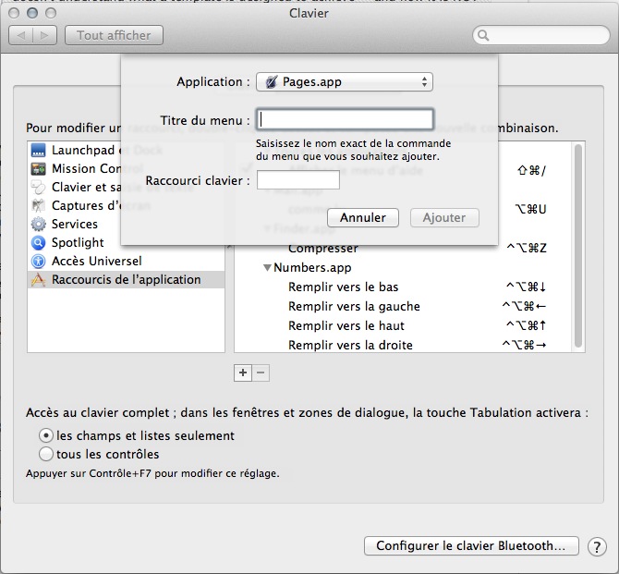The image size is (619, 574).
Task: Click the Pages.app feather icon
Action: click(x=272, y=81)
